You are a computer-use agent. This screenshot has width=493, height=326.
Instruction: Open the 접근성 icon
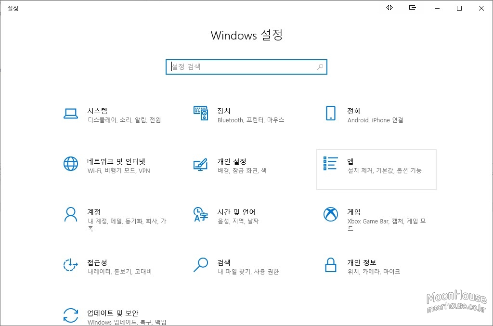pyautogui.click(x=71, y=265)
